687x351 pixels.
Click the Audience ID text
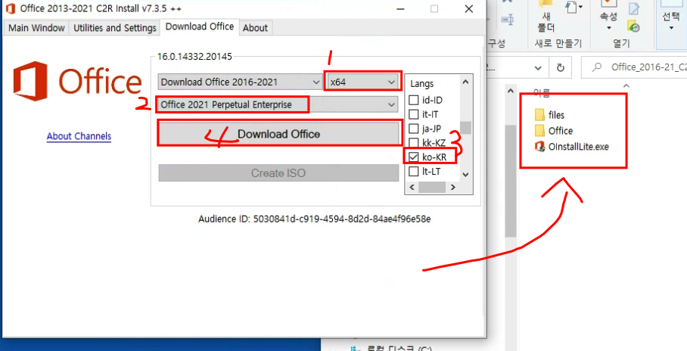click(314, 219)
